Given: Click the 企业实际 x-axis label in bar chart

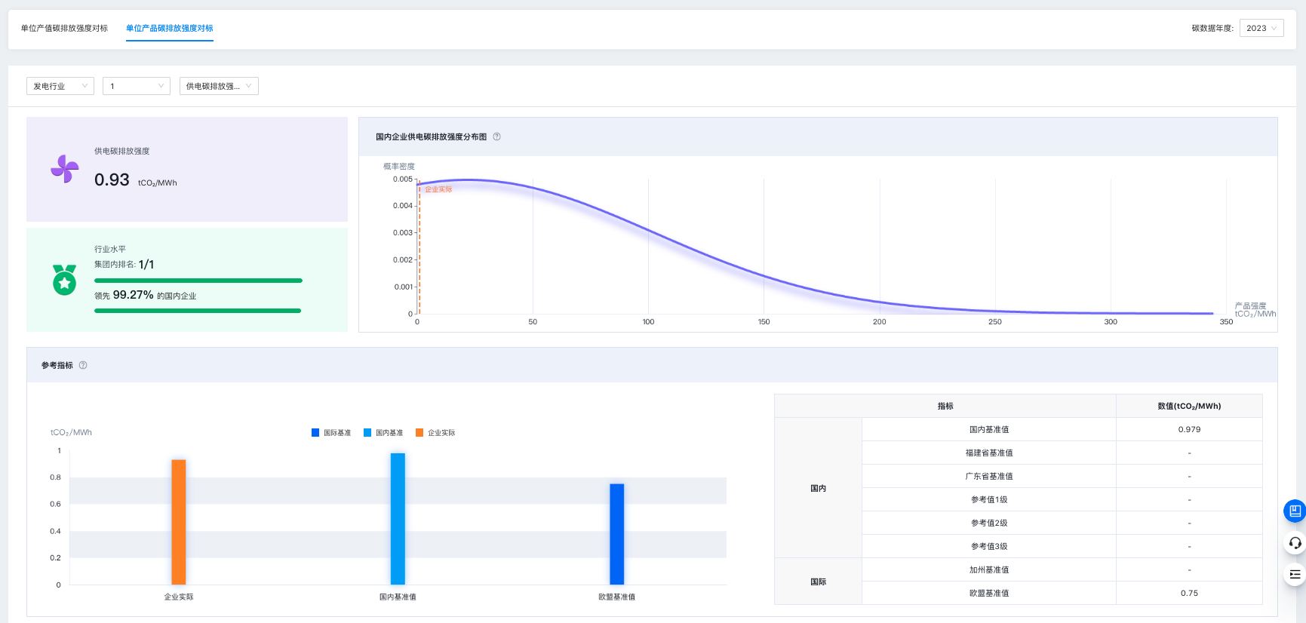Looking at the screenshot, I should 179,597.
